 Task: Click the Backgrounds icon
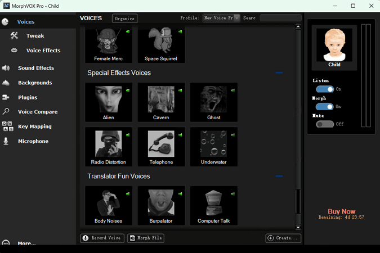pos(6,83)
